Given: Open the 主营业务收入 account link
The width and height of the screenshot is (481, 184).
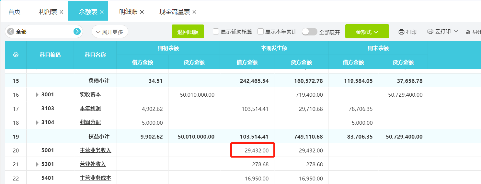Looking at the screenshot, I should [x=95, y=150].
